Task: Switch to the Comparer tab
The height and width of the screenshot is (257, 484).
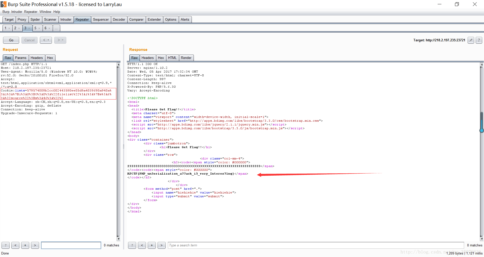Action: point(136,19)
